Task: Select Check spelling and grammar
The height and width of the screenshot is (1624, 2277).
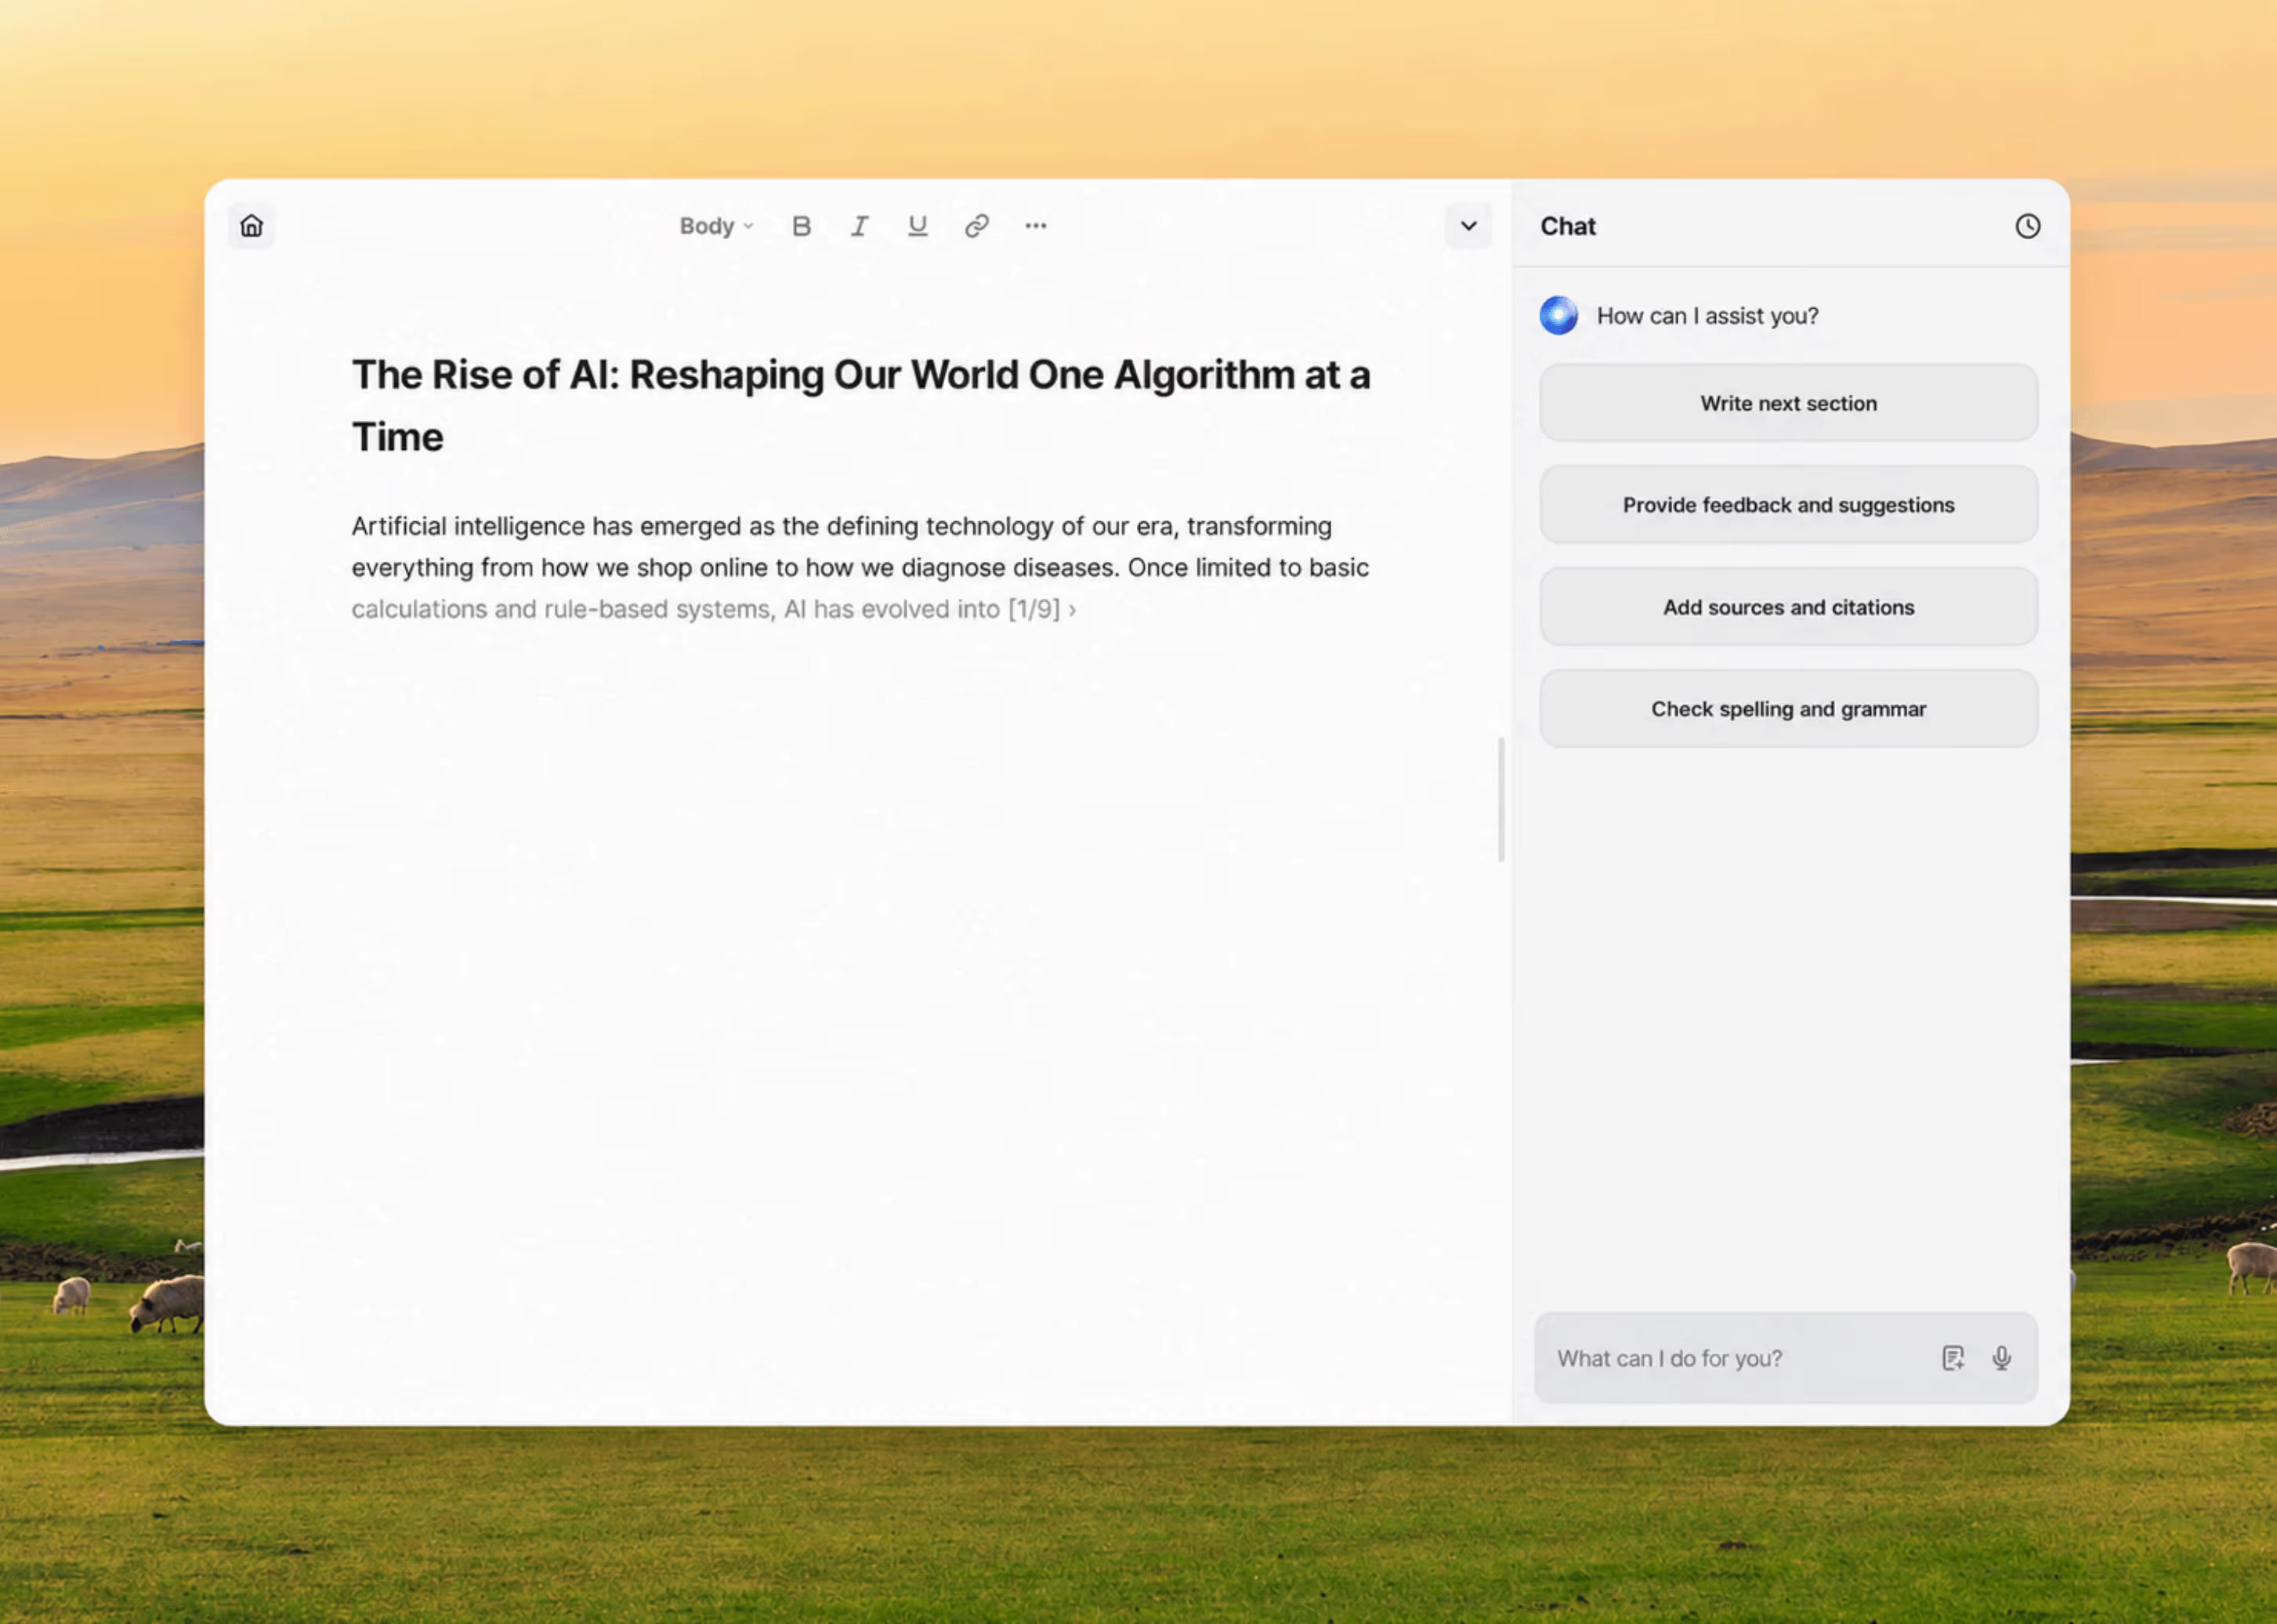Action: click(x=1788, y=709)
